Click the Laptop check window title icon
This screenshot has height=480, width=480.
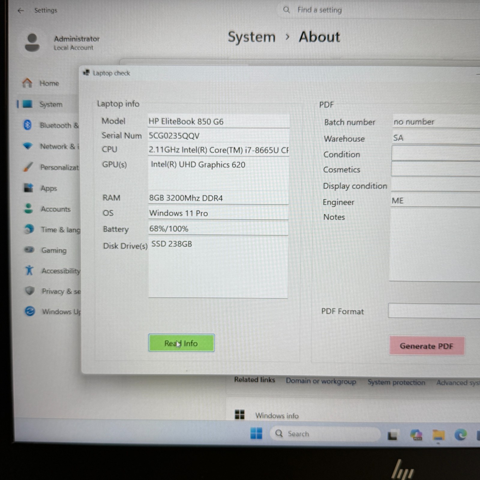coord(86,73)
